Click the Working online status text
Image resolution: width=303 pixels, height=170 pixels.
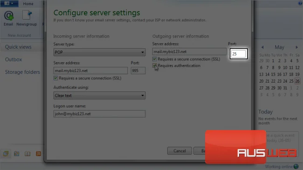point(279,167)
